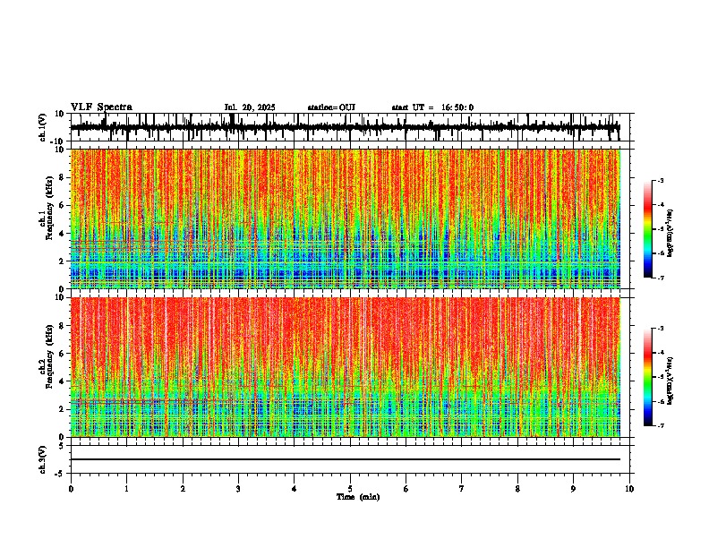Click the 'start UT = 16:50:0' label
This screenshot has height=548, width=709.
432,107
